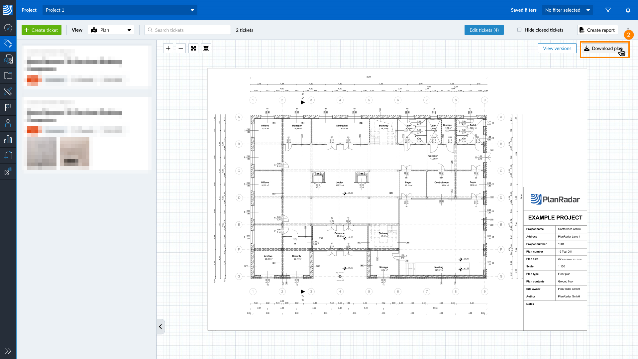Fit plan to screen with expand icon
638x359 pixels.
[x=193, y=48]
